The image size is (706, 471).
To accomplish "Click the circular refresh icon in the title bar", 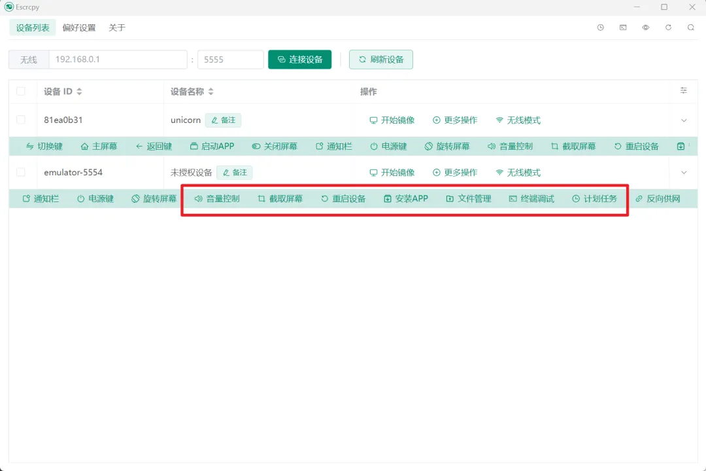I will pos(668,27).
